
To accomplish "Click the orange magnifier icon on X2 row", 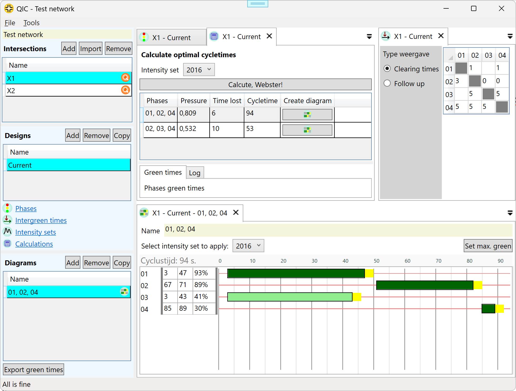I will tap(126, 90).
